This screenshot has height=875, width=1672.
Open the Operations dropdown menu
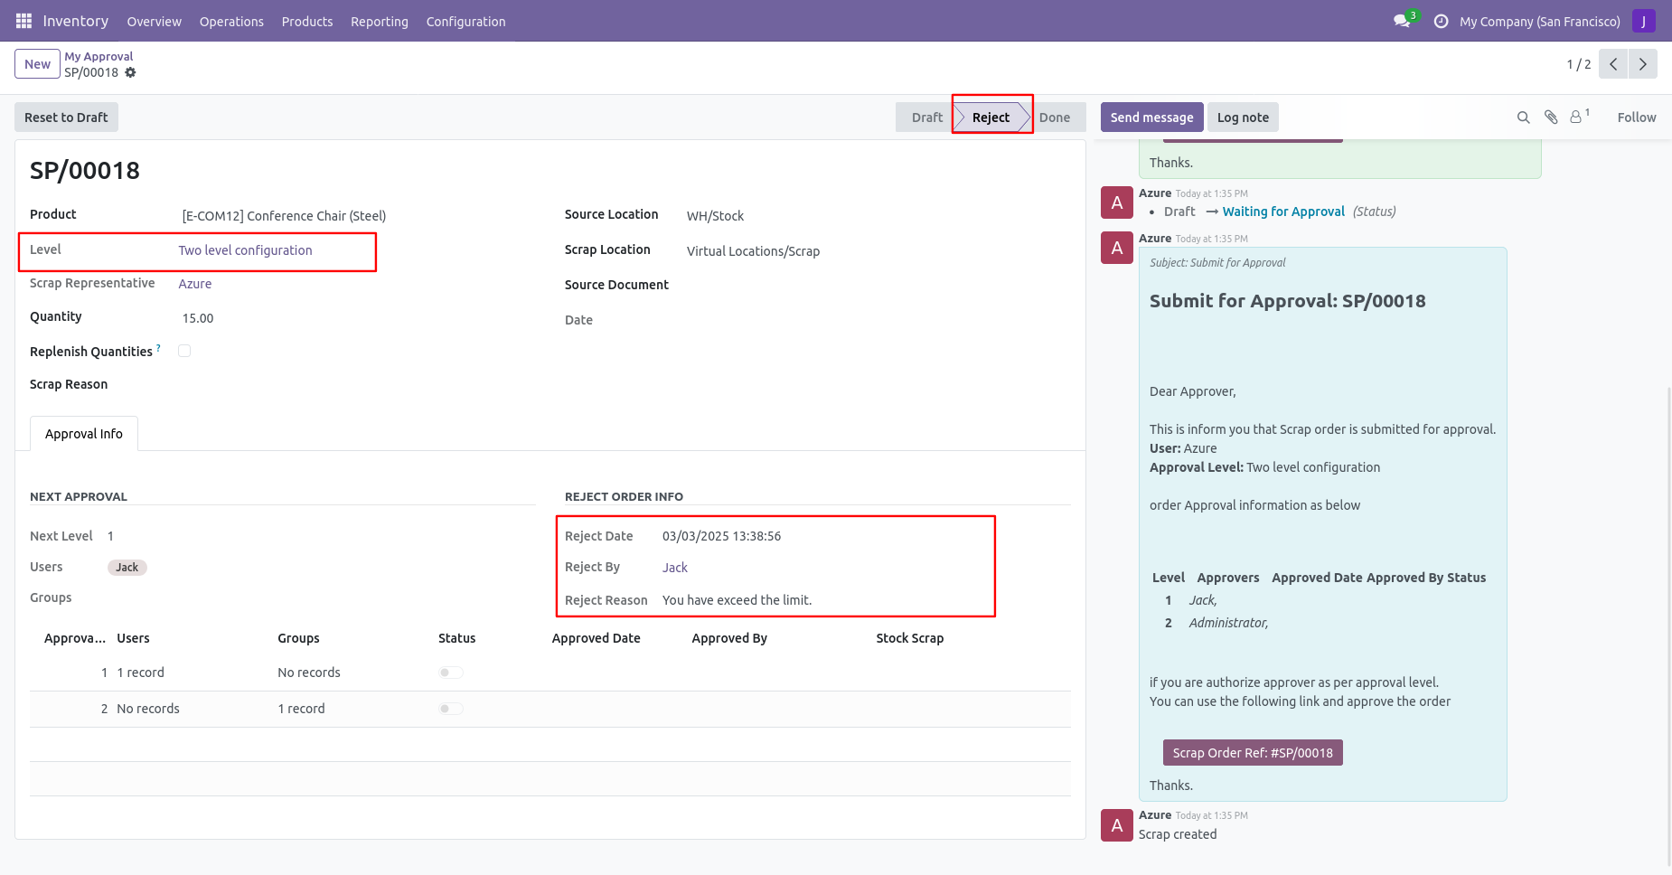(x=231, y=22)
